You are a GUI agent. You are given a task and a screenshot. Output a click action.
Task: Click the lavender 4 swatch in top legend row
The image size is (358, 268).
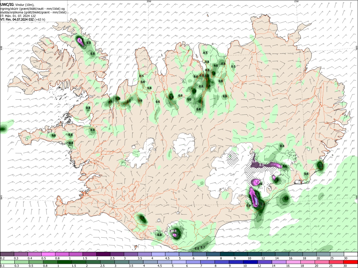(x=158, y=254)
